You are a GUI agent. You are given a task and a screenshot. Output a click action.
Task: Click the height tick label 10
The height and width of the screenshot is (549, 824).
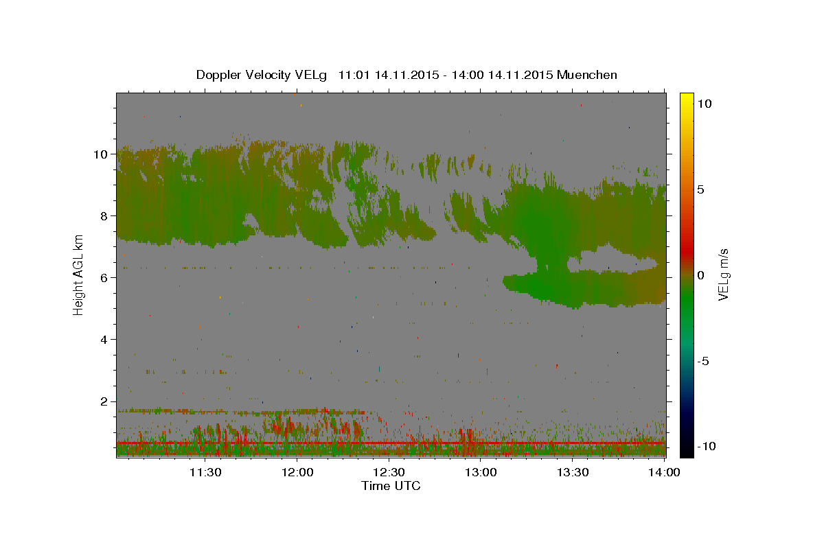pos(100,154)
